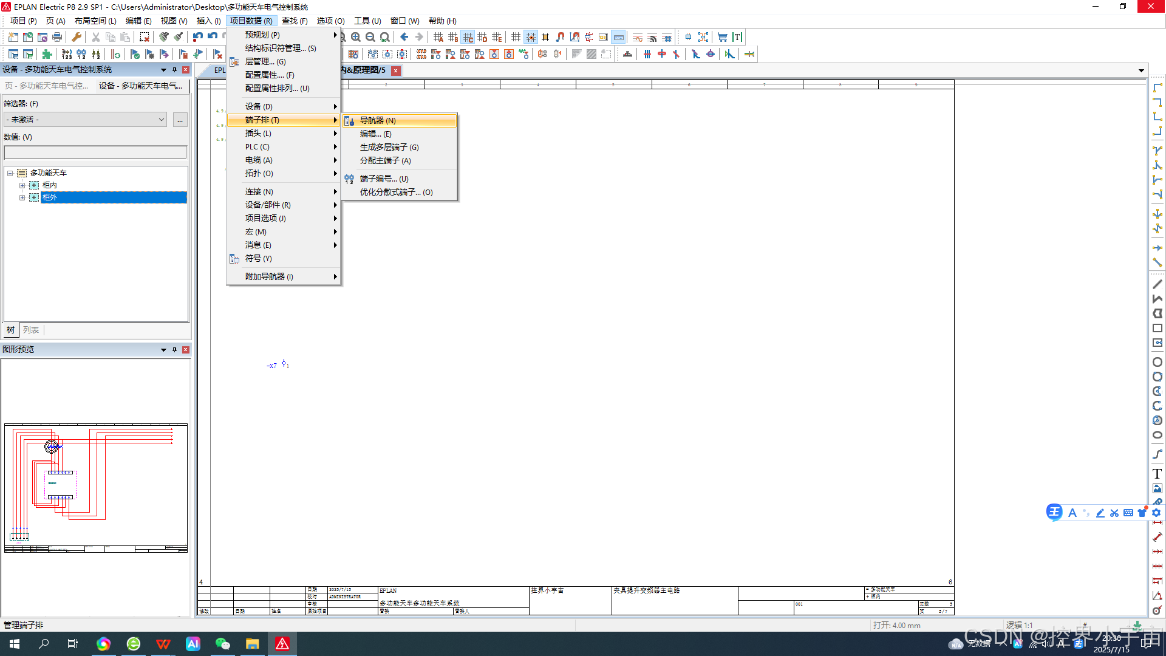Expand the Devices submenu

pyautogui.click(x=283, y=106)
